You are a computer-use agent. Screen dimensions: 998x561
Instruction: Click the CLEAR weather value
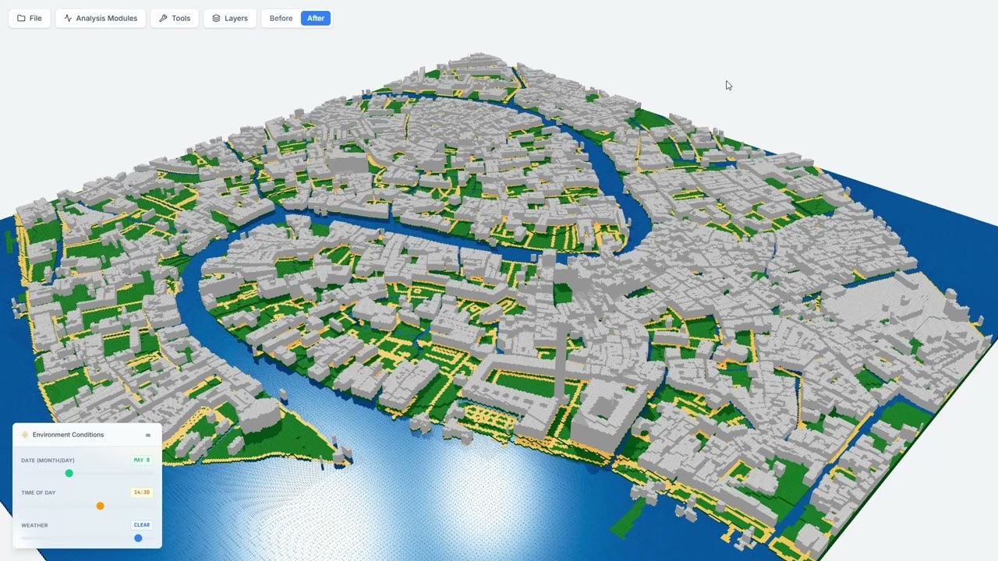(142, 524)
